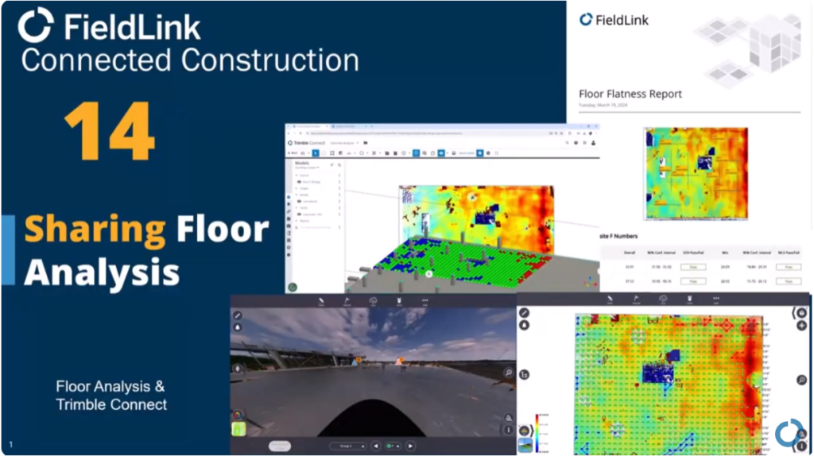
Task: Select the active top icon in left sidebar
Action: pos(289,197)
